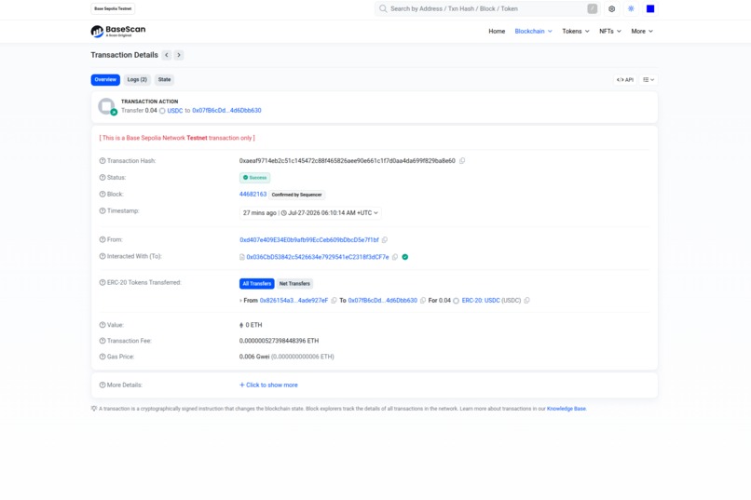Click the Base Sepolia Testnet badge
The height and width of the screenshot is (500, 751).
(113, 8)
